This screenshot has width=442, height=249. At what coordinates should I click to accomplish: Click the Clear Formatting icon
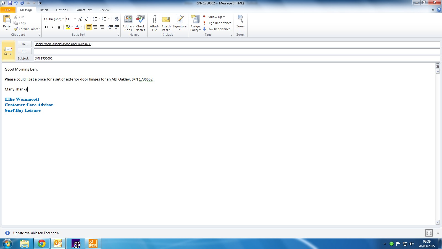point(116,19)
